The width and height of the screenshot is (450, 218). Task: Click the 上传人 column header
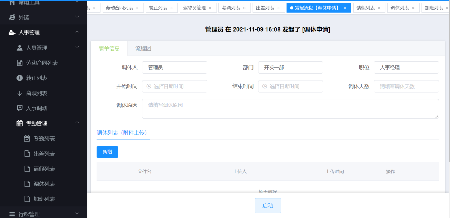point(240,171)
